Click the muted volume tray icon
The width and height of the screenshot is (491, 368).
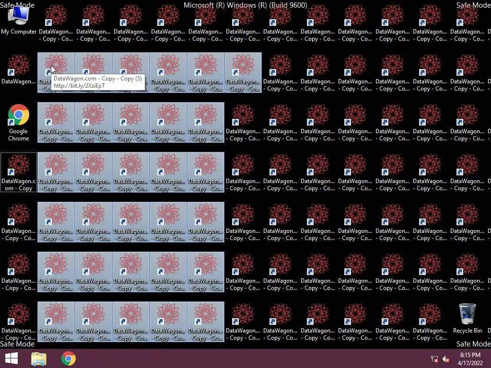[446, 359]
